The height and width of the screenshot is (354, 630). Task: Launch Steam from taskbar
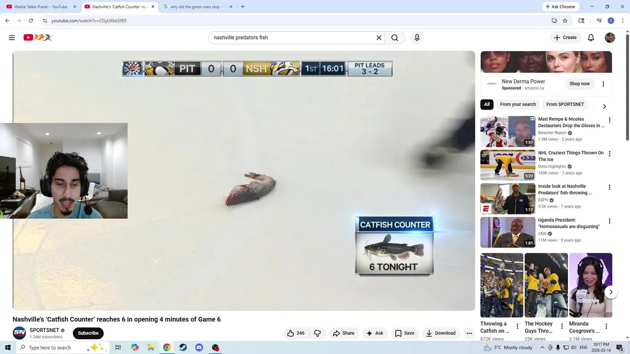pyautogui.click(x=183, y=348)
